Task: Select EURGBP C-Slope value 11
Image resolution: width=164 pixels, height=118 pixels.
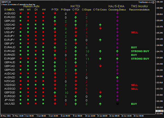Action: coord(87,59)
